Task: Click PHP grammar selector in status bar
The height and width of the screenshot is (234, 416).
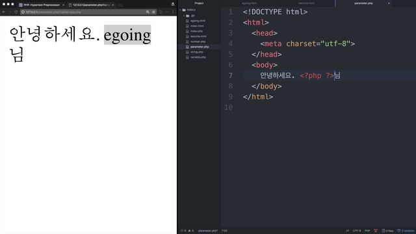Action: pos(367,231)
